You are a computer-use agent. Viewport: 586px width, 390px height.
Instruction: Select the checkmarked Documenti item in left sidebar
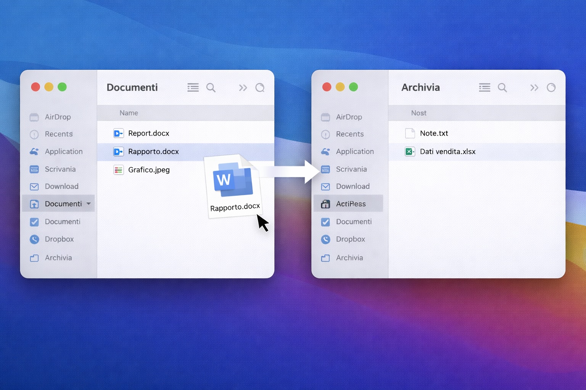coord(62,222)
